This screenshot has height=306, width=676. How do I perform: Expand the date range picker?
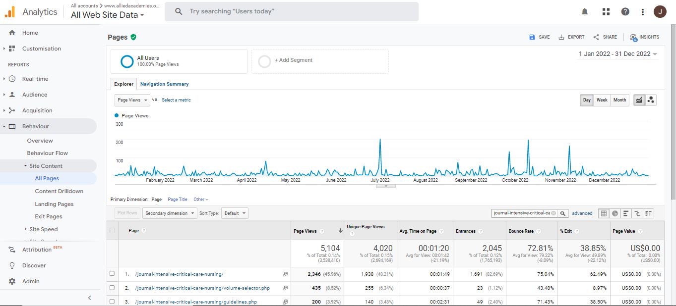click(617, 54)
